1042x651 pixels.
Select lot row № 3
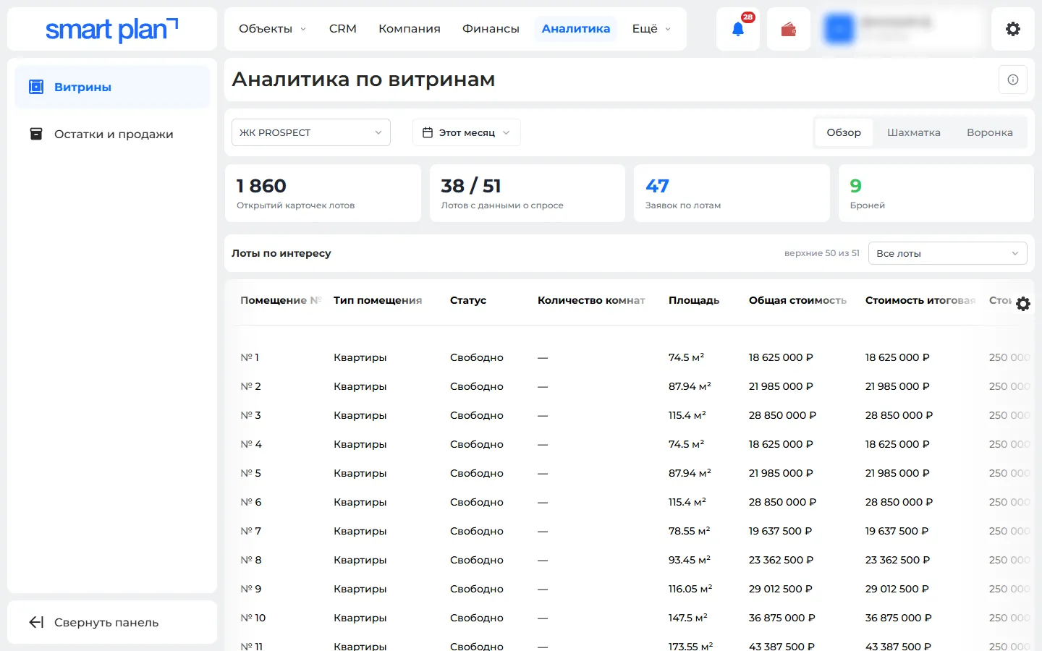[x=630, y=415]
